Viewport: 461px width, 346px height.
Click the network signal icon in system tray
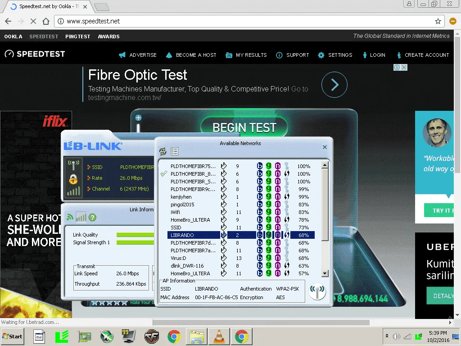coord(407,336)
